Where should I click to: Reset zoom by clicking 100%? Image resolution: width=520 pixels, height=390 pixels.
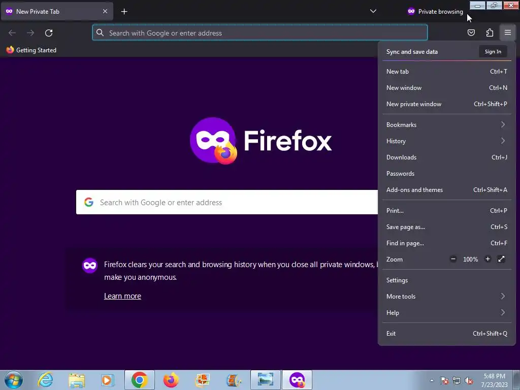(x=470, y=259)
